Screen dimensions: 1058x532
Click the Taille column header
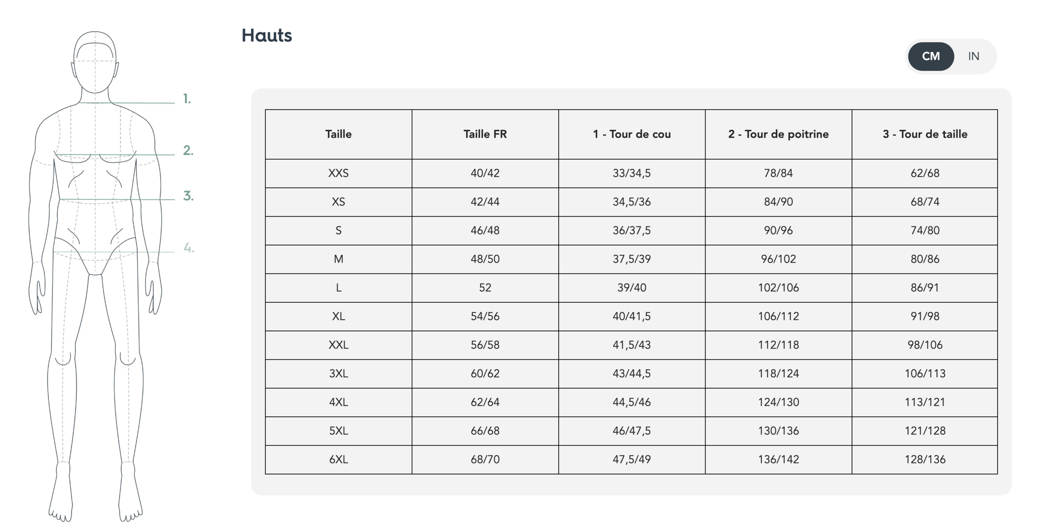tap(338, 134)
